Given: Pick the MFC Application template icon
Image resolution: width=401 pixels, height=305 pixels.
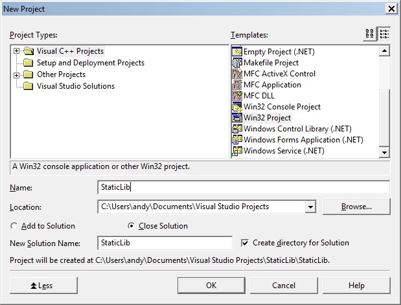Looking at the screenshot, I should point(237,85).
